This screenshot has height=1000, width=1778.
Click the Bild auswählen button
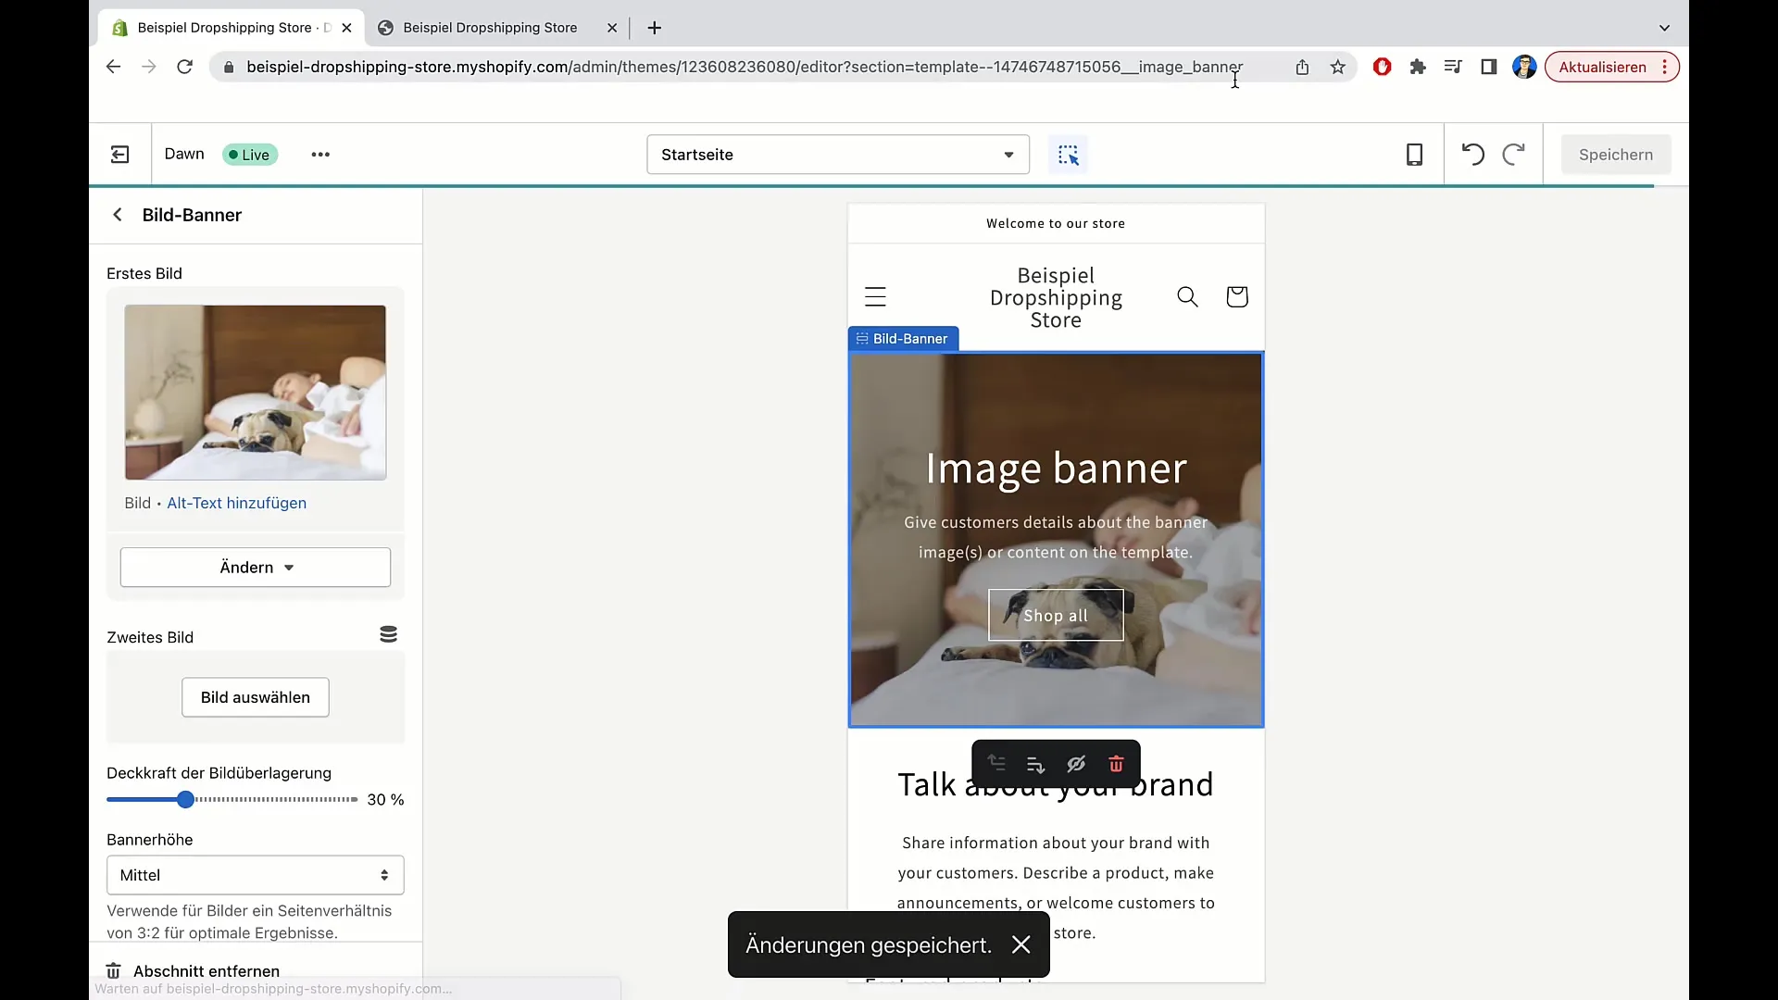click(x=256, y=697)
